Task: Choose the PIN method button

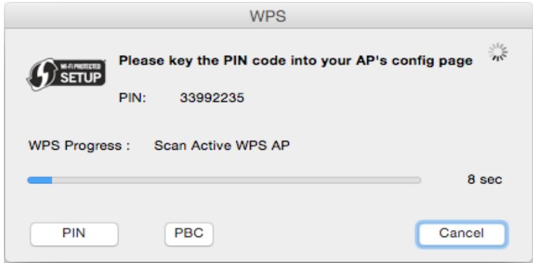Action: coord(74,234)
